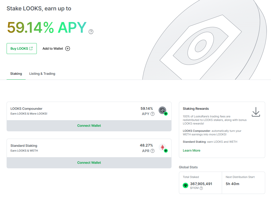Open the external link icon in Buy LOOKS
271x199 pixels.
[x=31, y=48]
